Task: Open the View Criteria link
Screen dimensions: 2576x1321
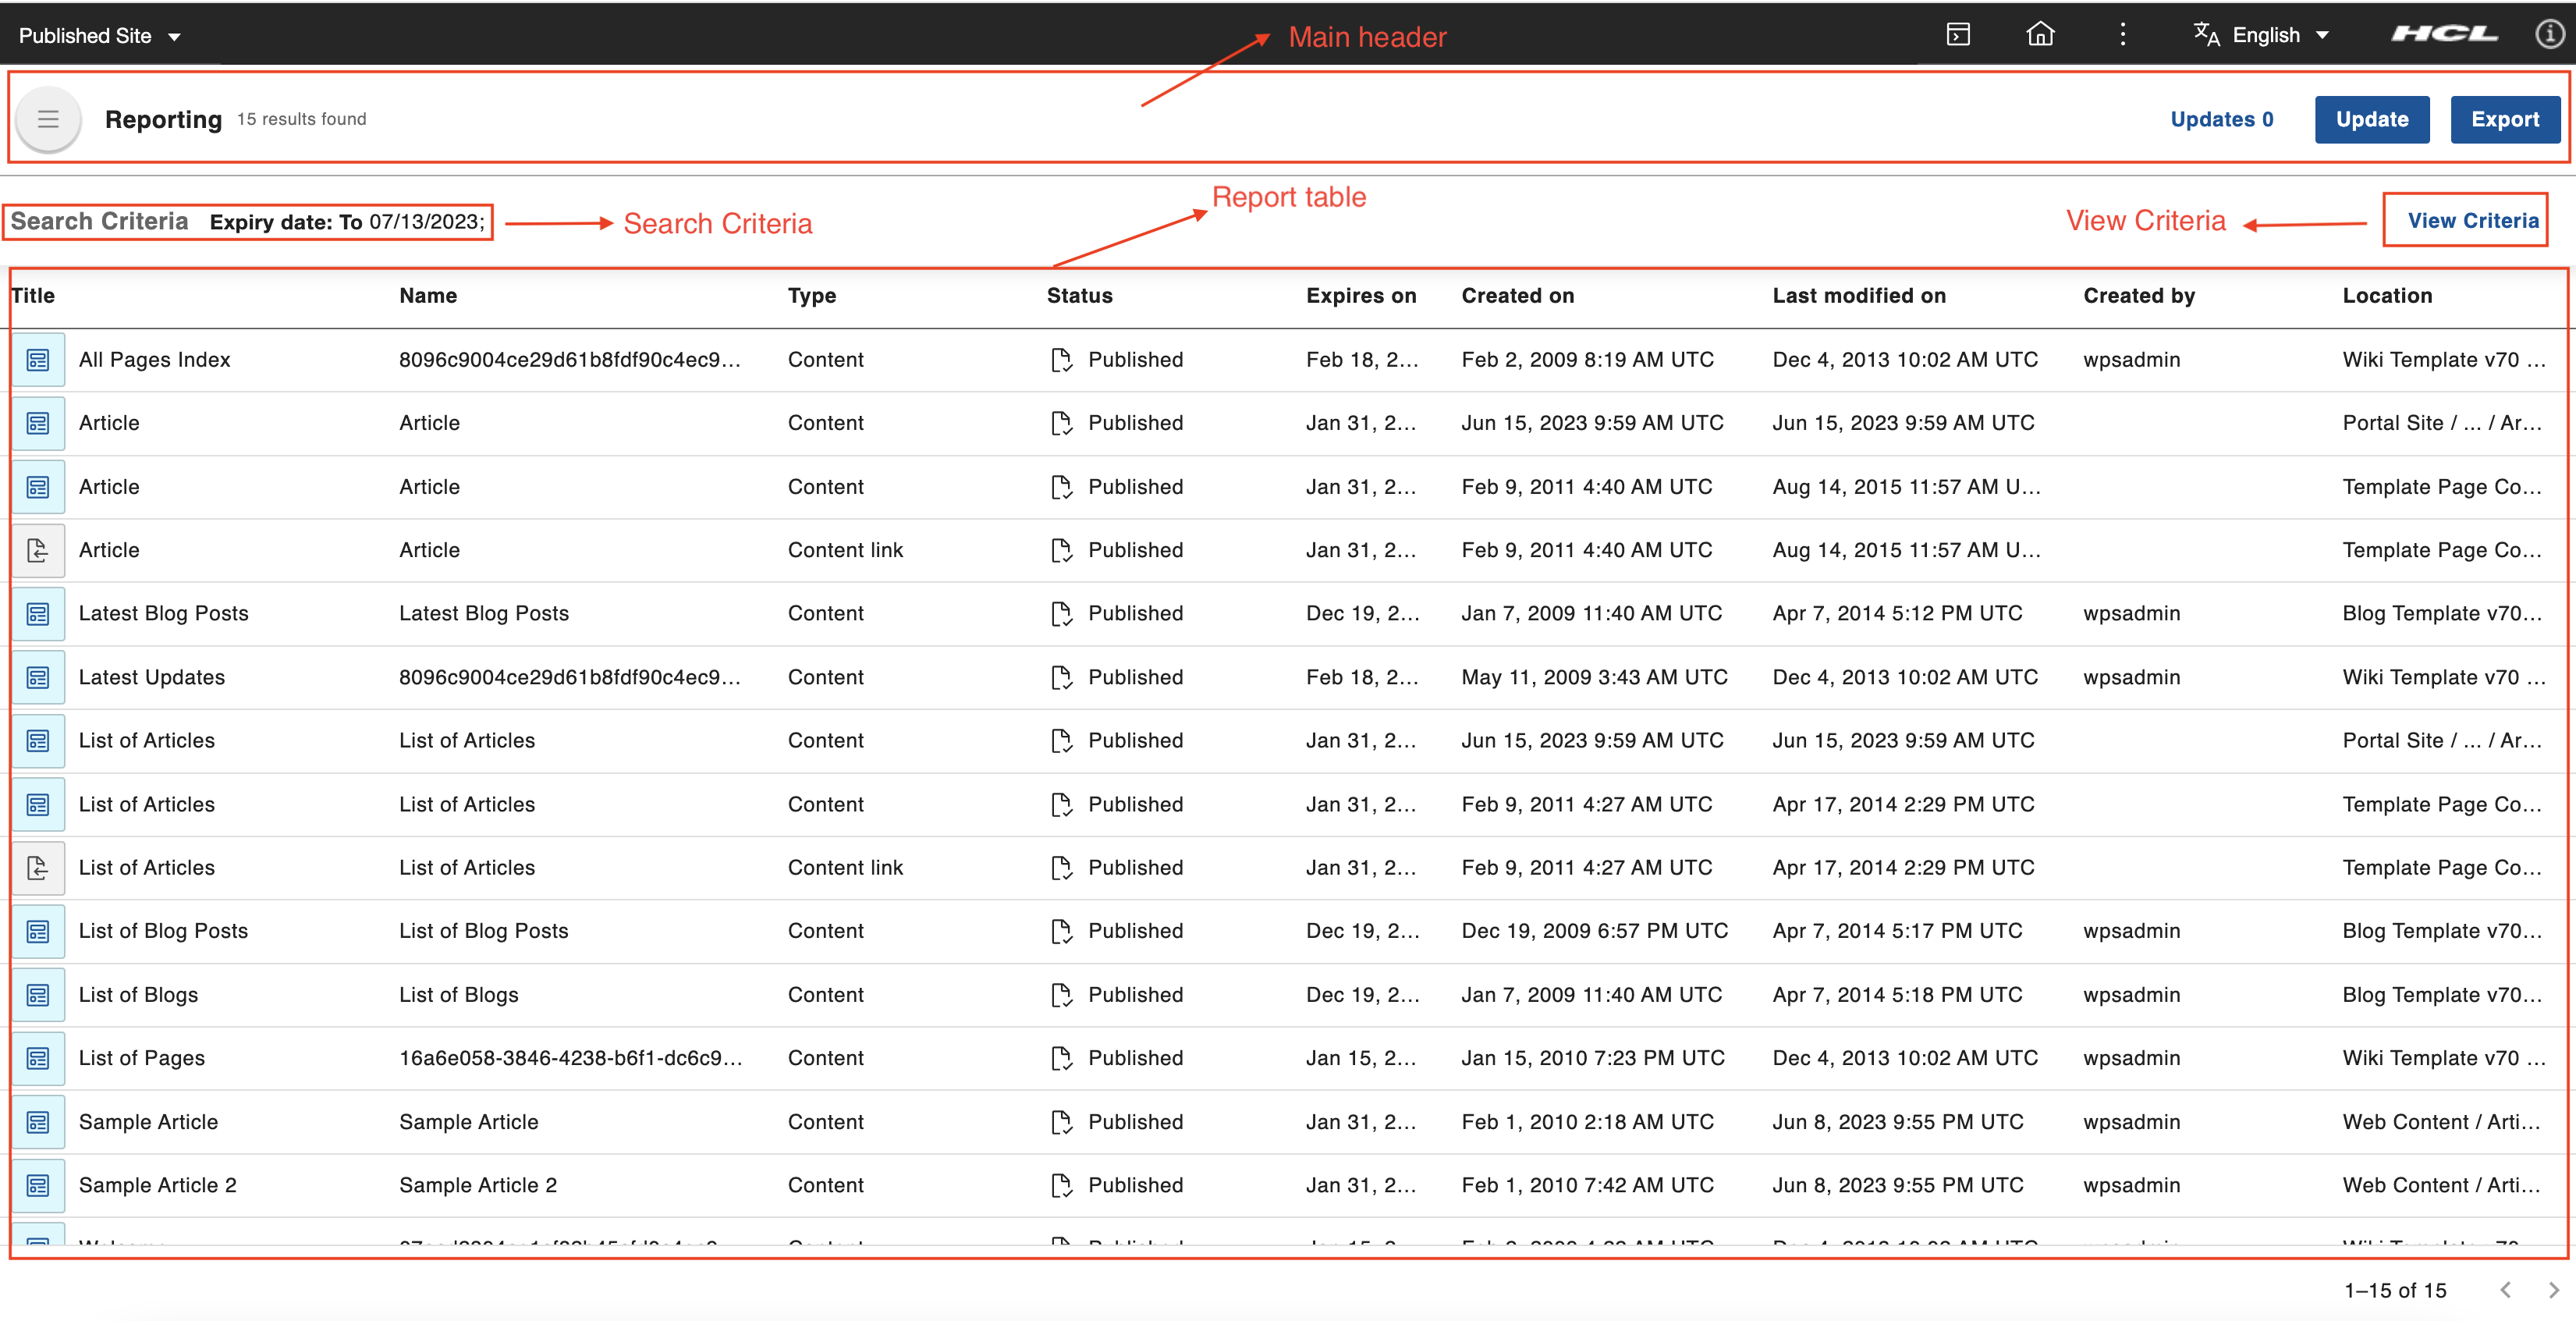Action: pyautogui.click(x=2472, y=221)
